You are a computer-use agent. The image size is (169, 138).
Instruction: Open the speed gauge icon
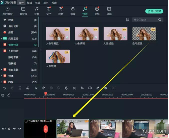(90, 88)
